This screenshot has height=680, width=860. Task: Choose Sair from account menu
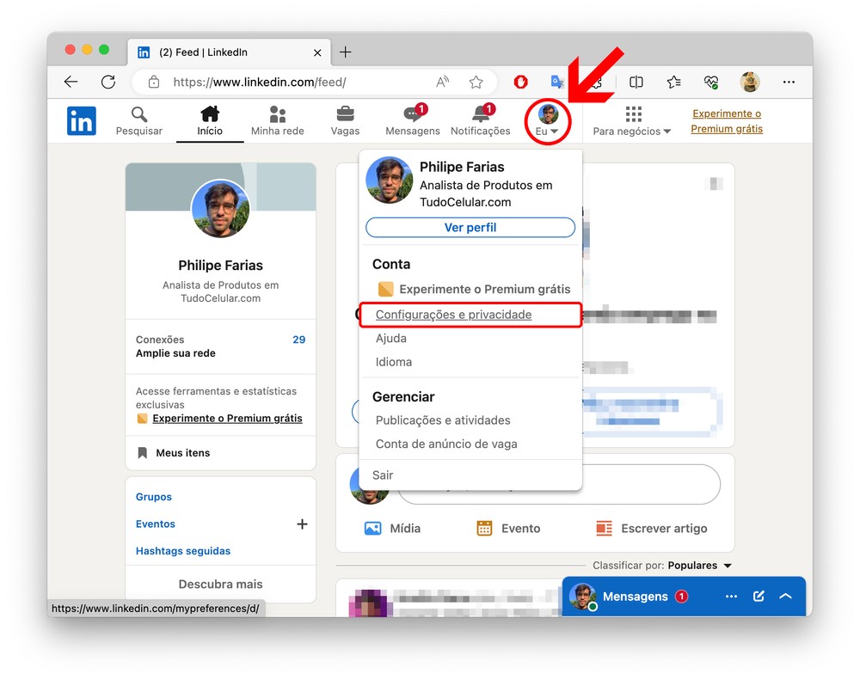coord(383,475)
